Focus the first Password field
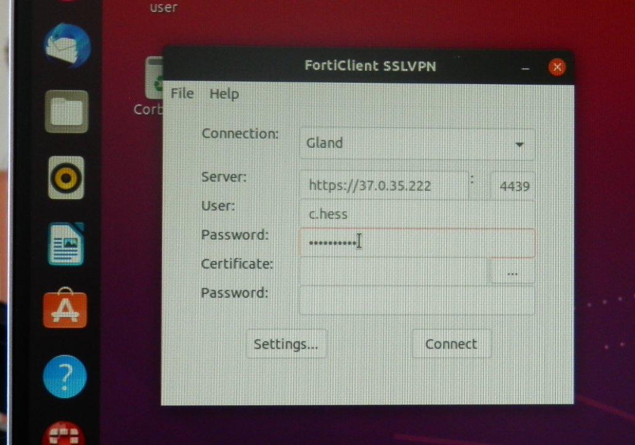 point(417,242)
